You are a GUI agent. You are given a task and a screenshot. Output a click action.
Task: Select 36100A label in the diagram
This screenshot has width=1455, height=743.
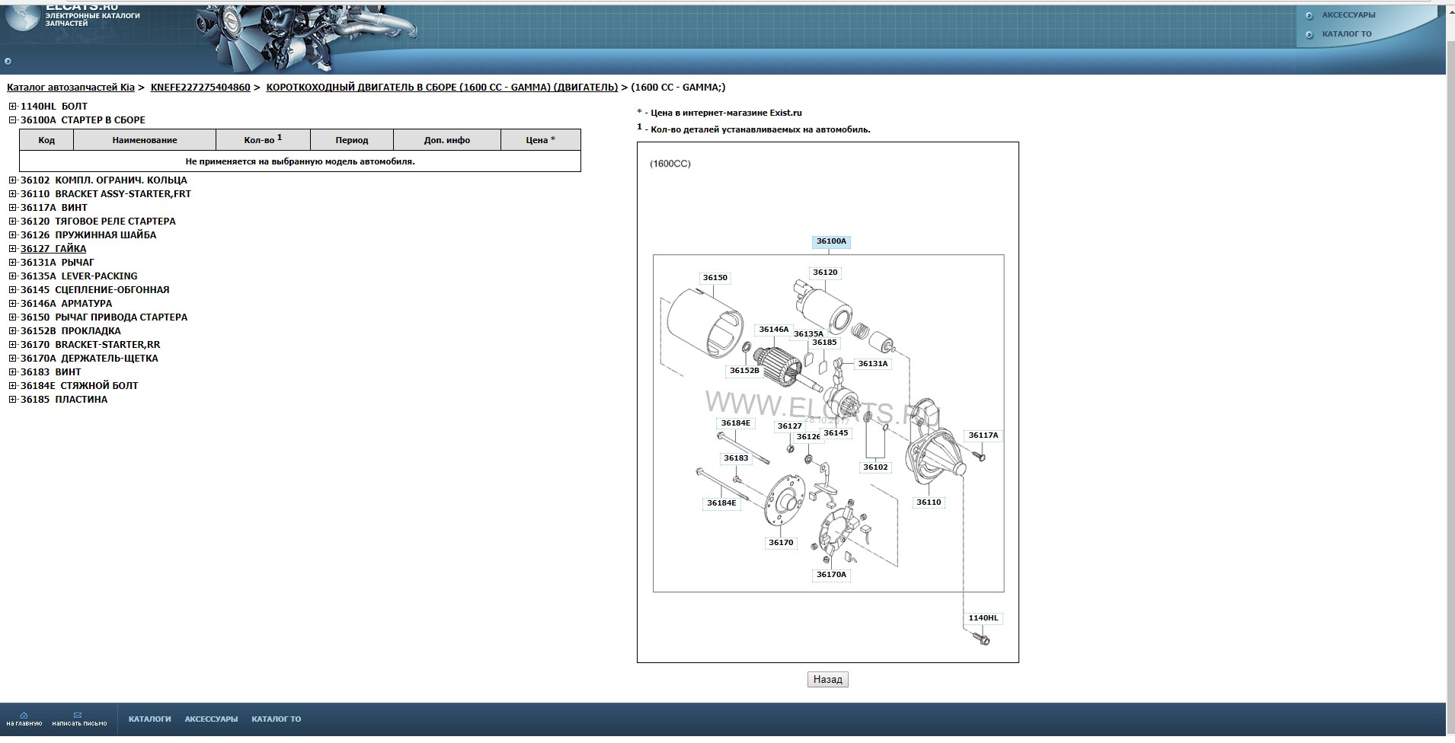coord(831,241)
